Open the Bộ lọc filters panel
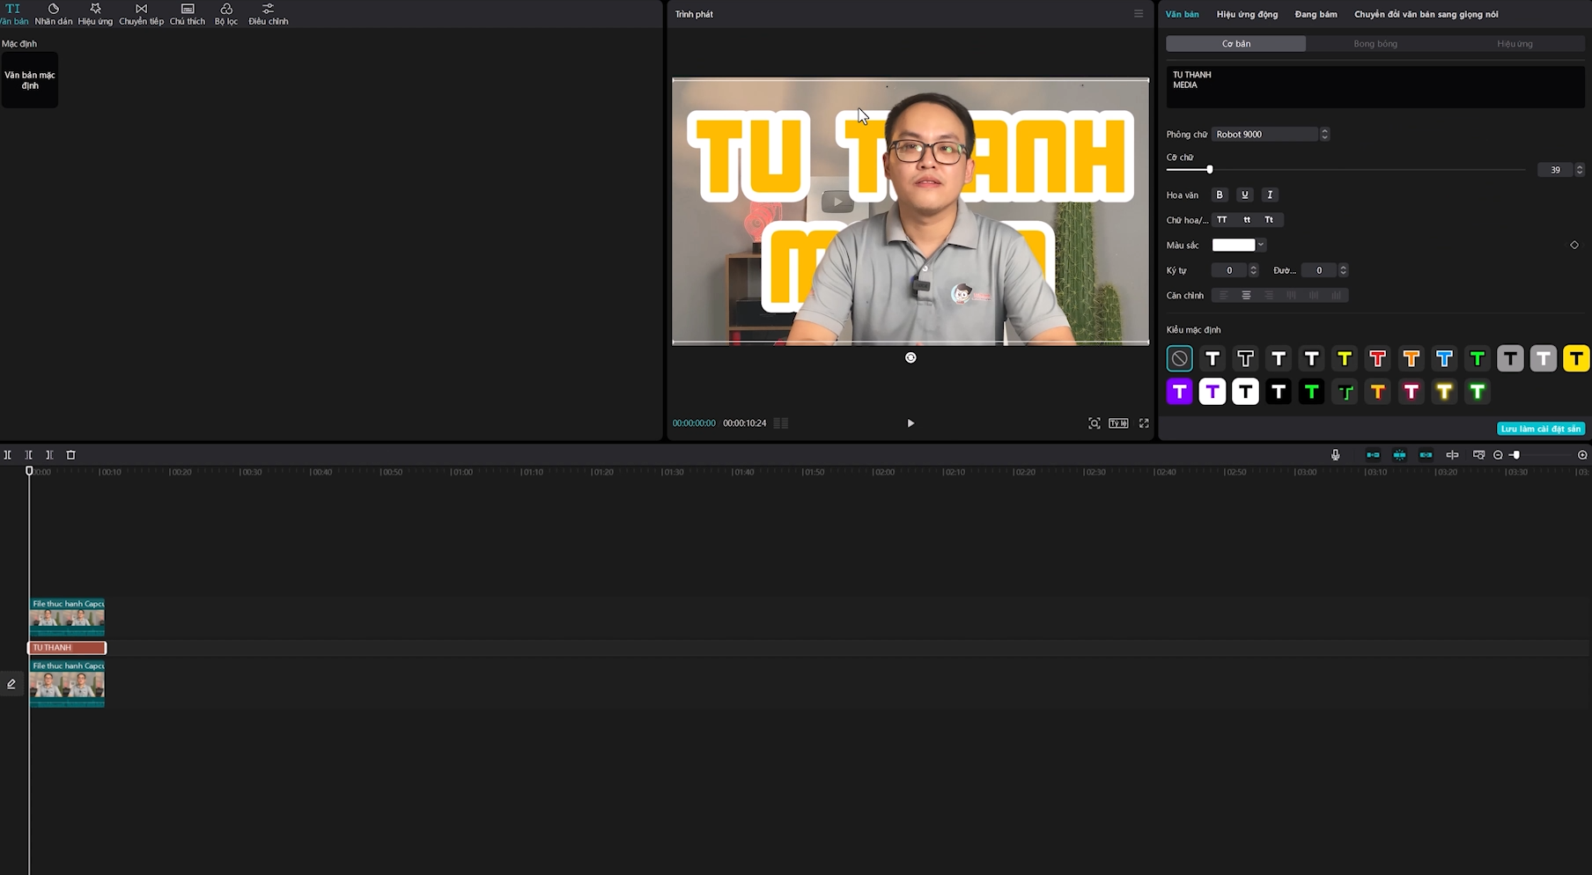Viewport: 1592px width, 875px height. click(x=226, y=14)
